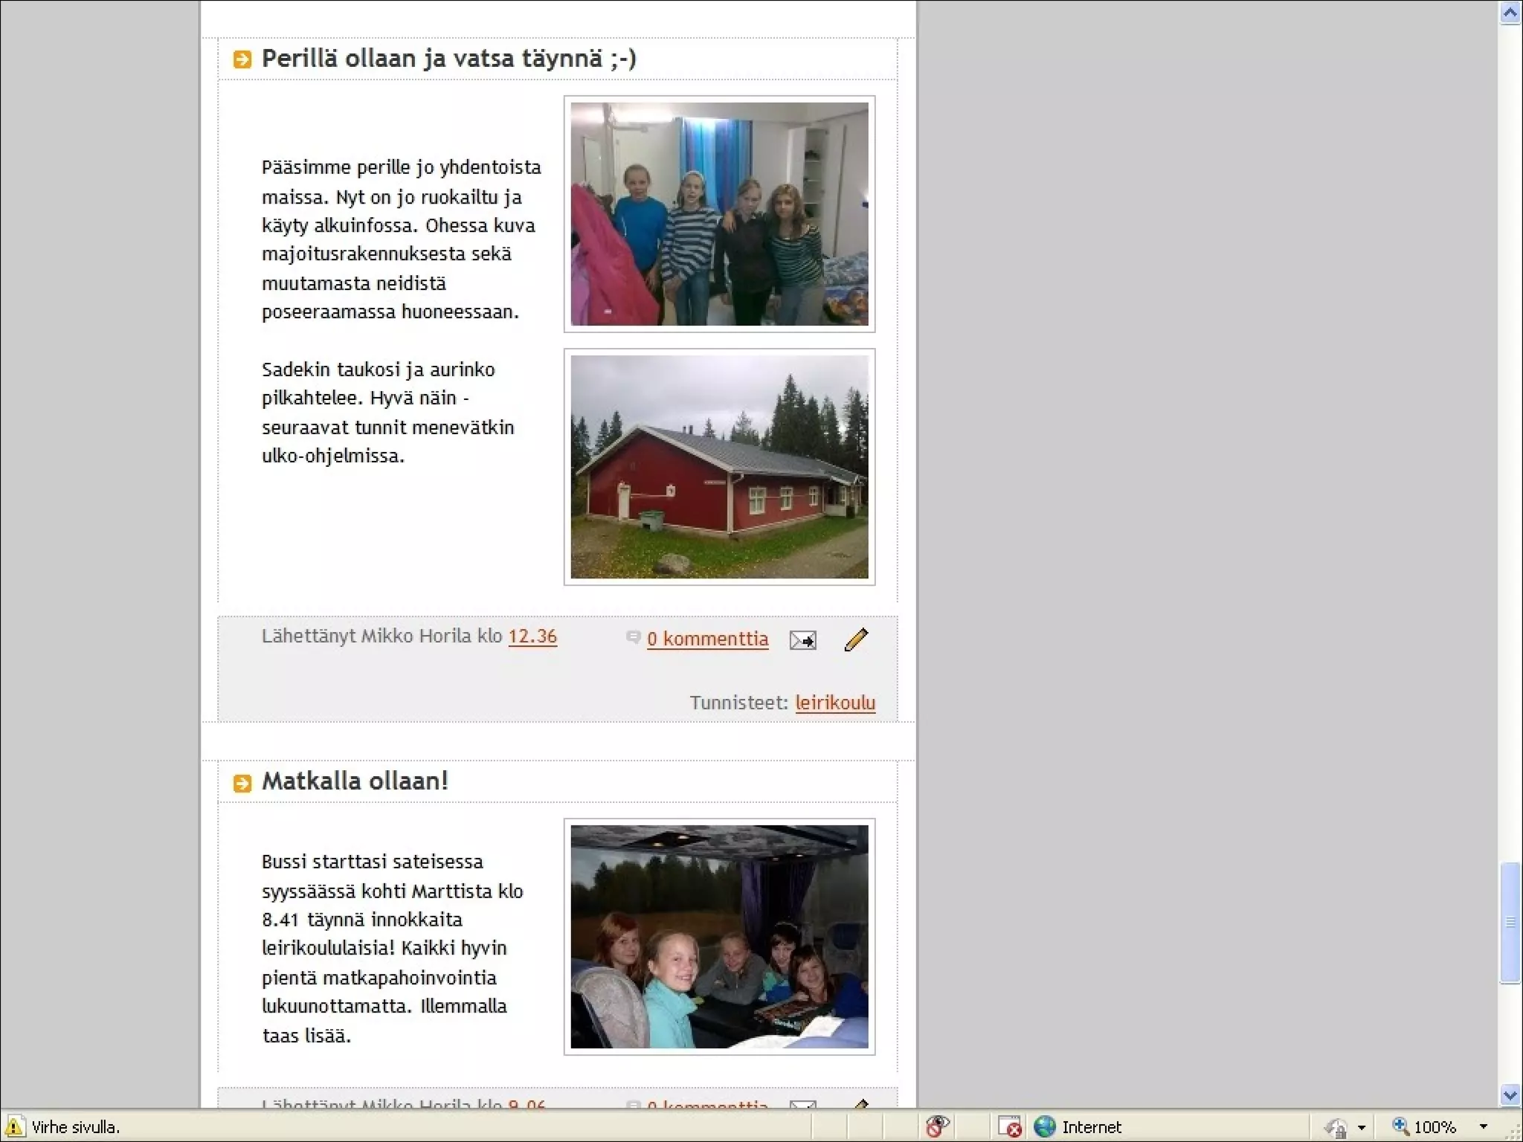Open the 0 kommenttia link under first post
1523x1142 pixels.
point(707,639)
